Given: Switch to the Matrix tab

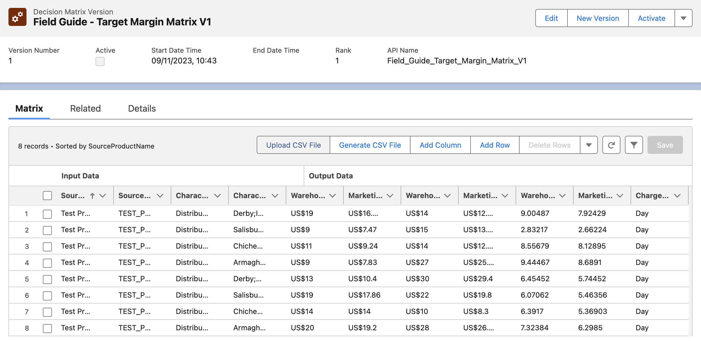Looking at the screenshot, I should point(29,108).
